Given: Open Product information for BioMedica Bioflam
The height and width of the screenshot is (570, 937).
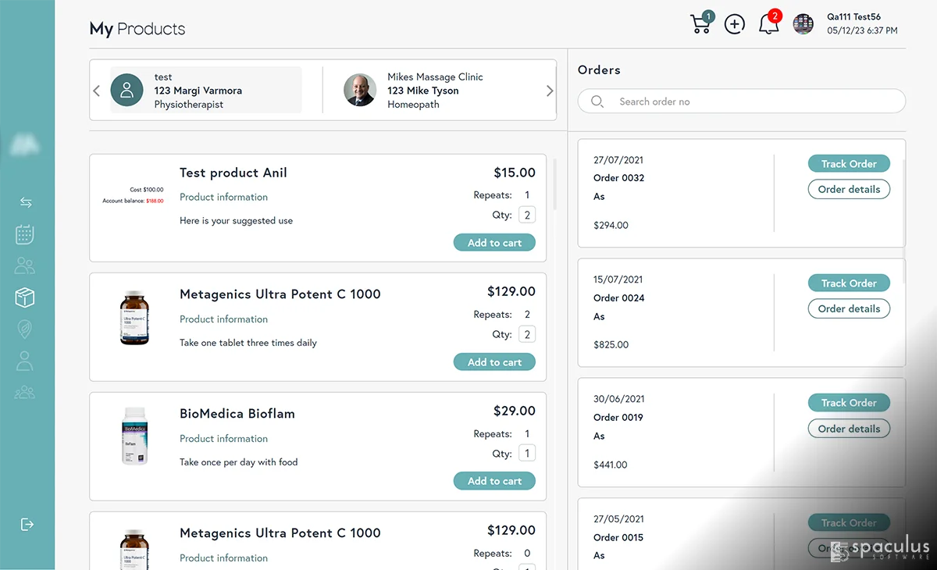Looking at the screenshot, I should [x=223, y=438].
